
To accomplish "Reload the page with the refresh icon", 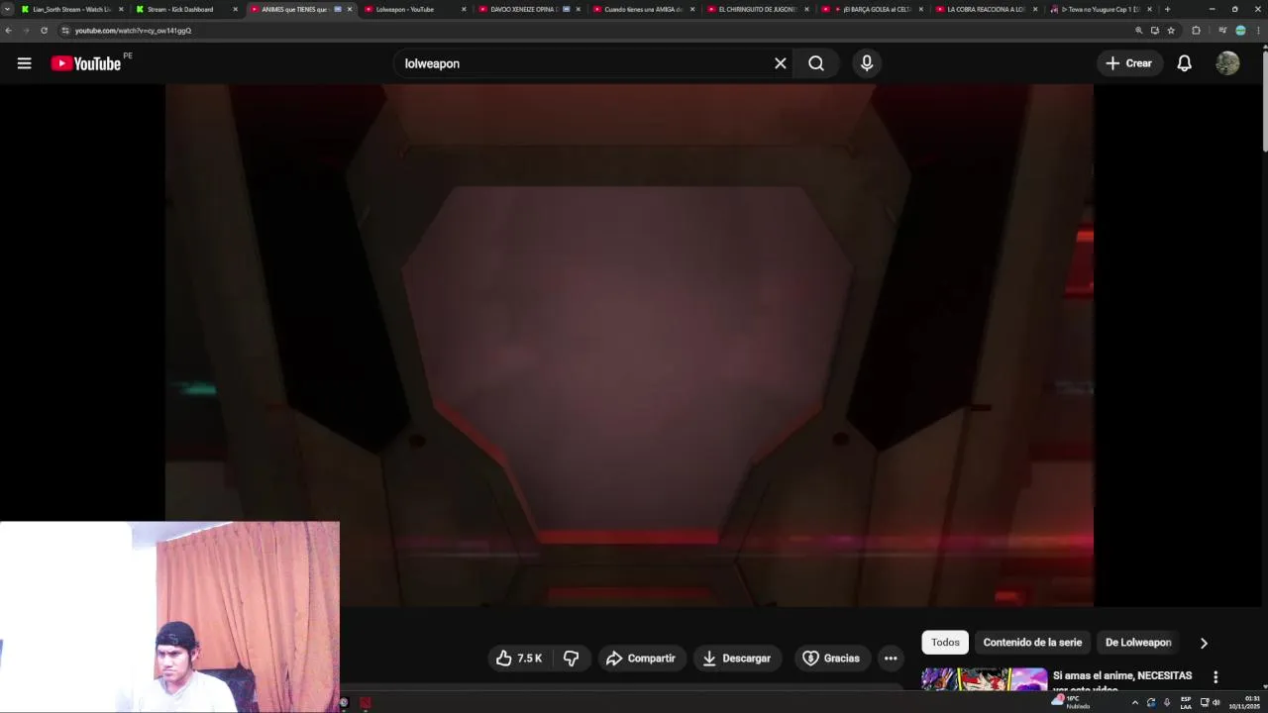I will (44, 31).
